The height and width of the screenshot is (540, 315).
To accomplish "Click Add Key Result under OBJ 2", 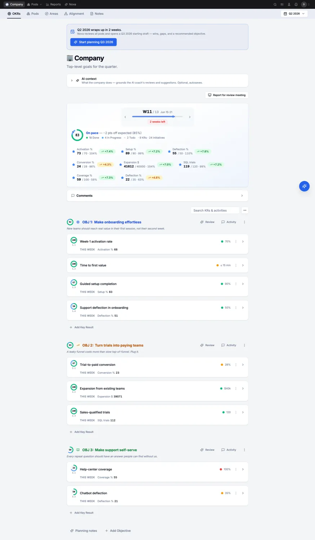I will 81,432.
